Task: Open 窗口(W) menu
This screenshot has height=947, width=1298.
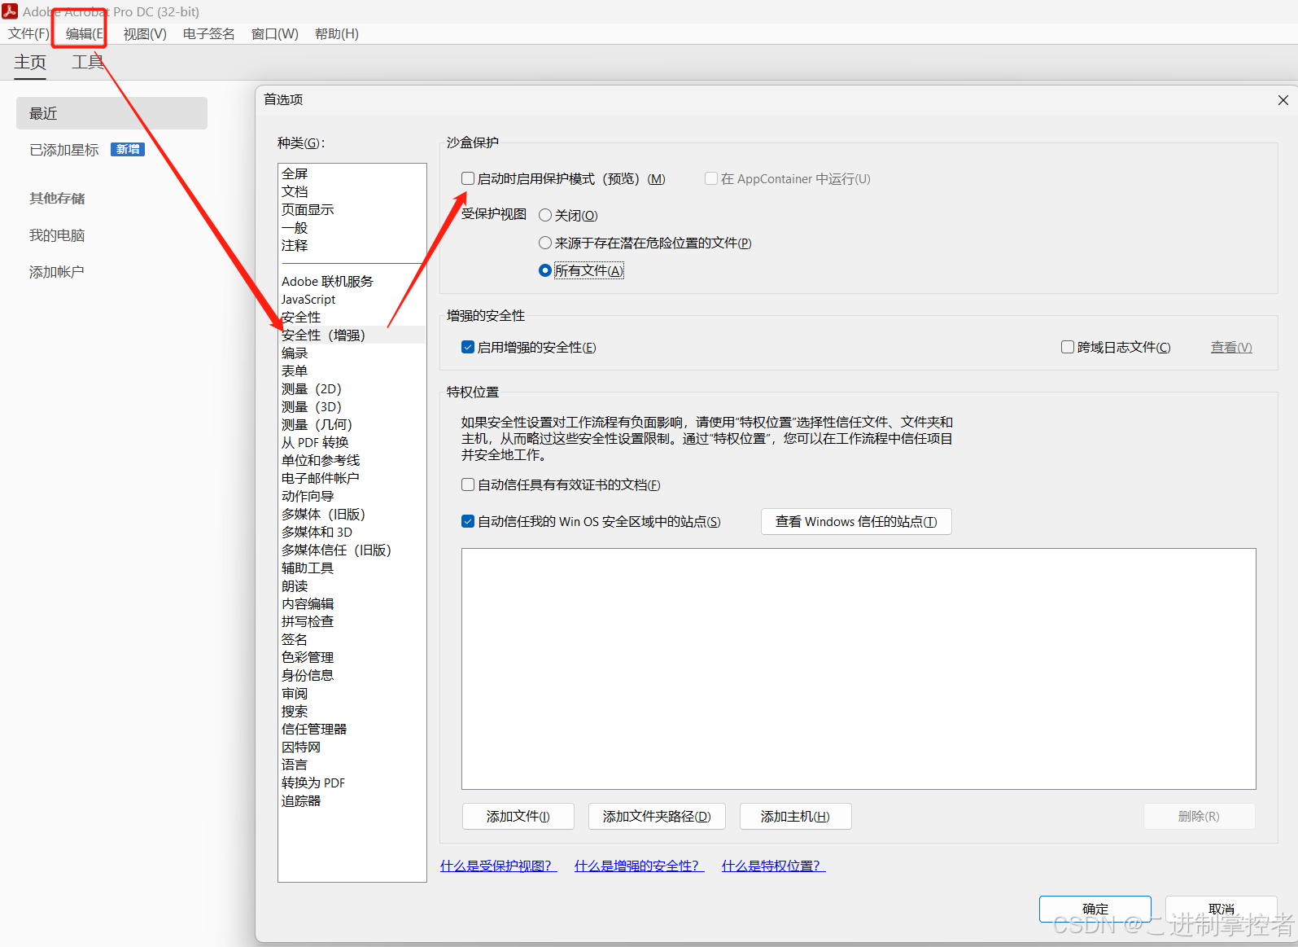Action: 275,33
